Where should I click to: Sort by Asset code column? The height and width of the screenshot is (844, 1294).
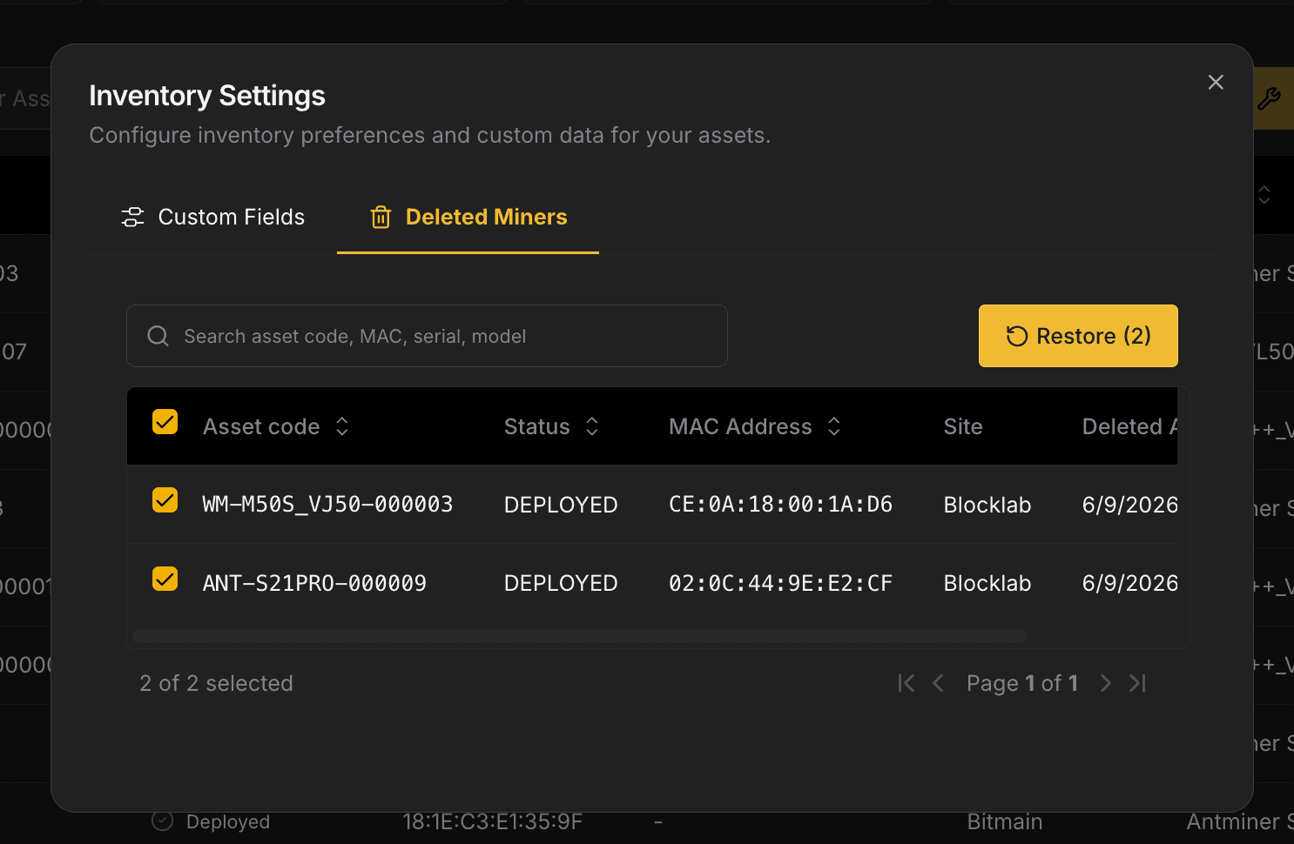[x=276, y=426]
